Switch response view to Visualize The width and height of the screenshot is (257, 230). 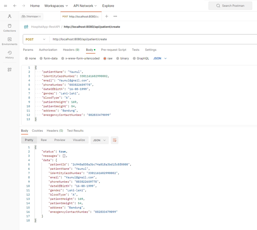[x=79, y=140]
